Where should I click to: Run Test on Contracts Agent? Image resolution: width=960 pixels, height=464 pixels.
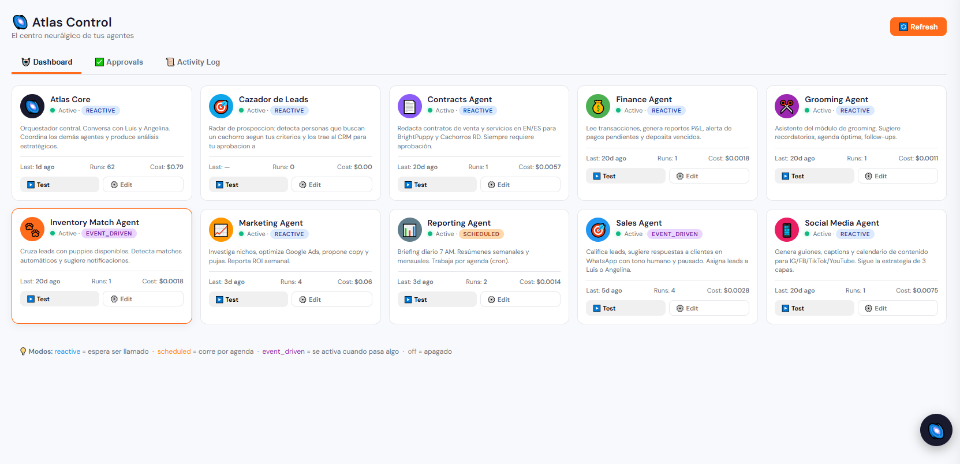437,185
